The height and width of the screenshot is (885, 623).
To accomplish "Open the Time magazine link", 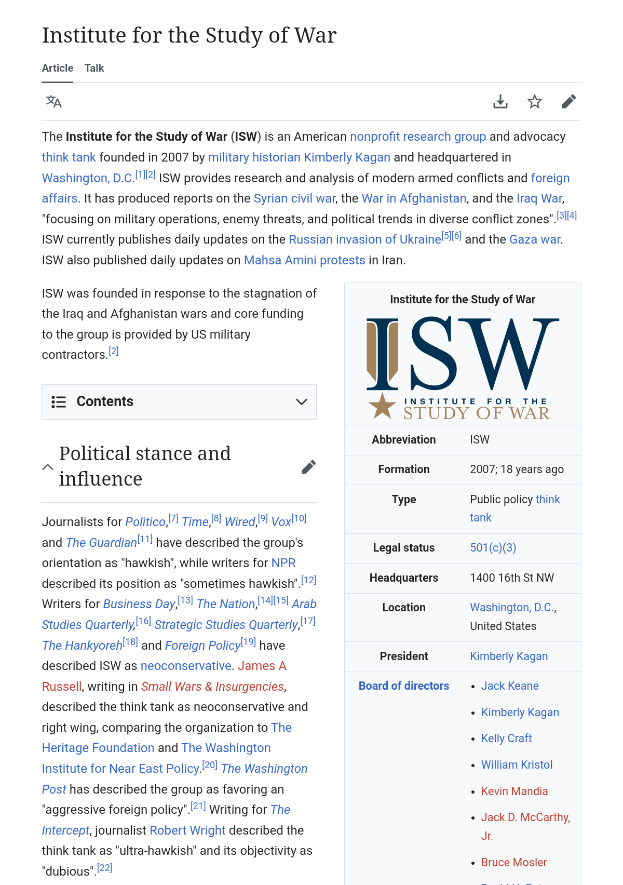I will 195,522.
